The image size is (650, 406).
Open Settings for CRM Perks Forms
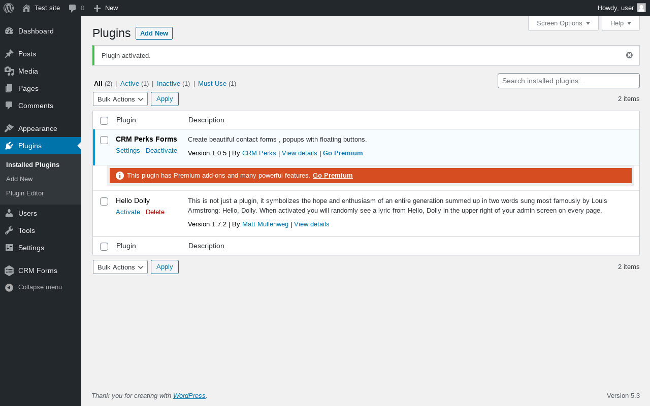128,151
